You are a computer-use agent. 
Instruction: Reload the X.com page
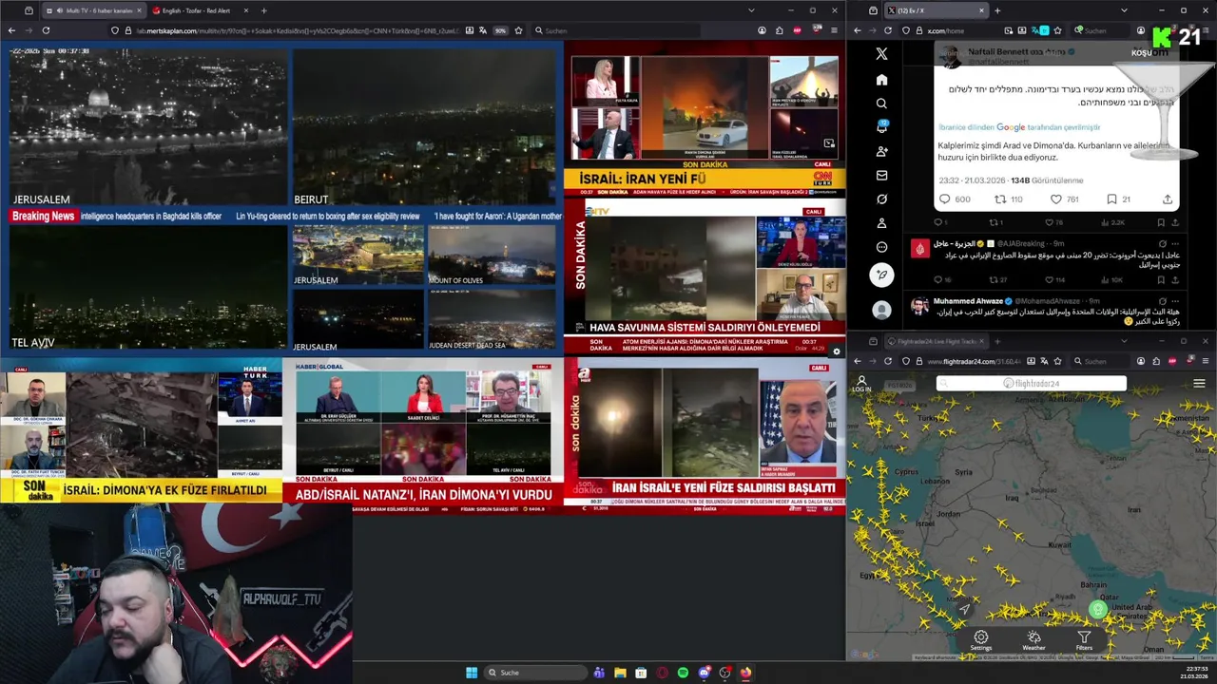pos(889,30)
